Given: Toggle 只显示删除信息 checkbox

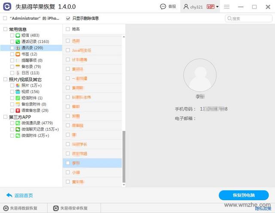Looking at the screenshot, I should (68, 19).
